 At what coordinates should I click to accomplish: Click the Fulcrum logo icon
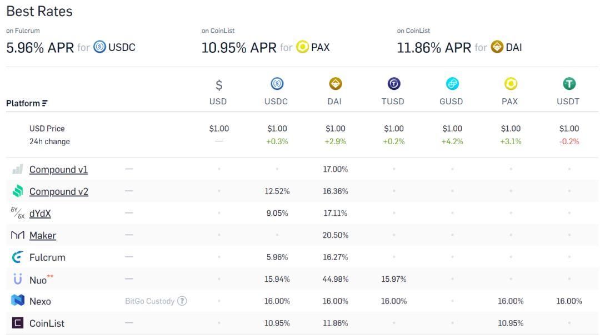click(18, 257)
